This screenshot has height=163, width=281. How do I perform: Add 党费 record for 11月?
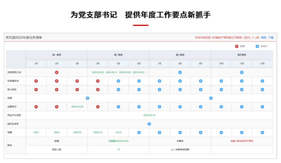click(242, 133)
